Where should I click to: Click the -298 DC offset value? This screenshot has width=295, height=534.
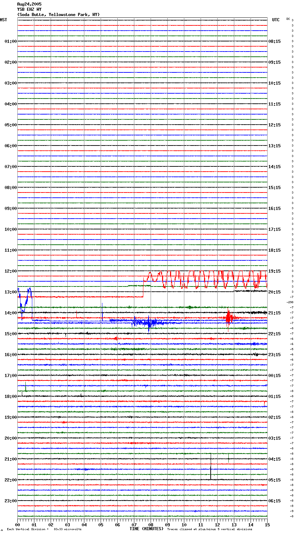click(290, 302)
